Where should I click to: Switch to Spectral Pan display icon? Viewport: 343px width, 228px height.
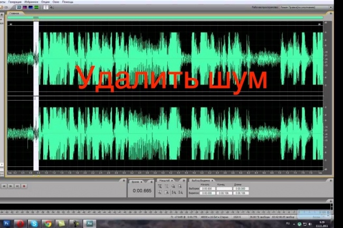point(31,7)
